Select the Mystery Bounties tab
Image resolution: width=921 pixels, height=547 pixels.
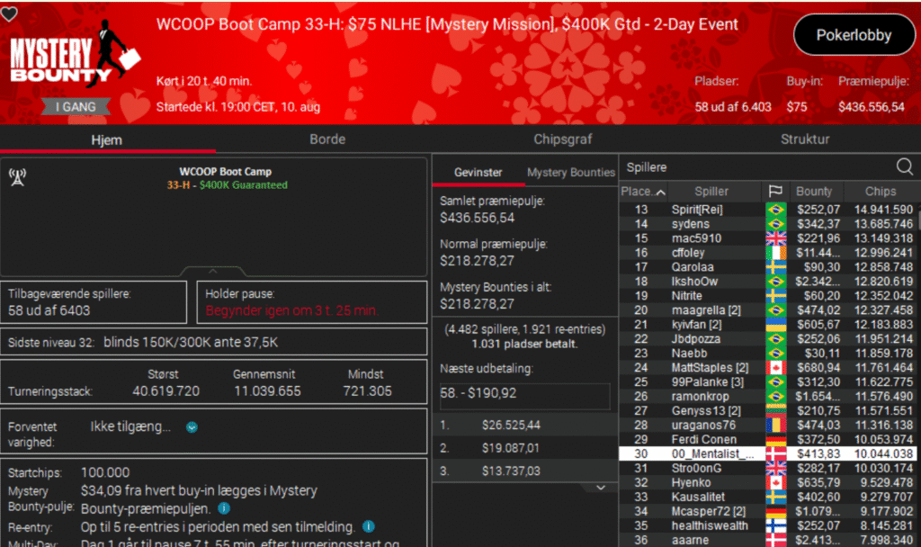(x=570, y=173)
